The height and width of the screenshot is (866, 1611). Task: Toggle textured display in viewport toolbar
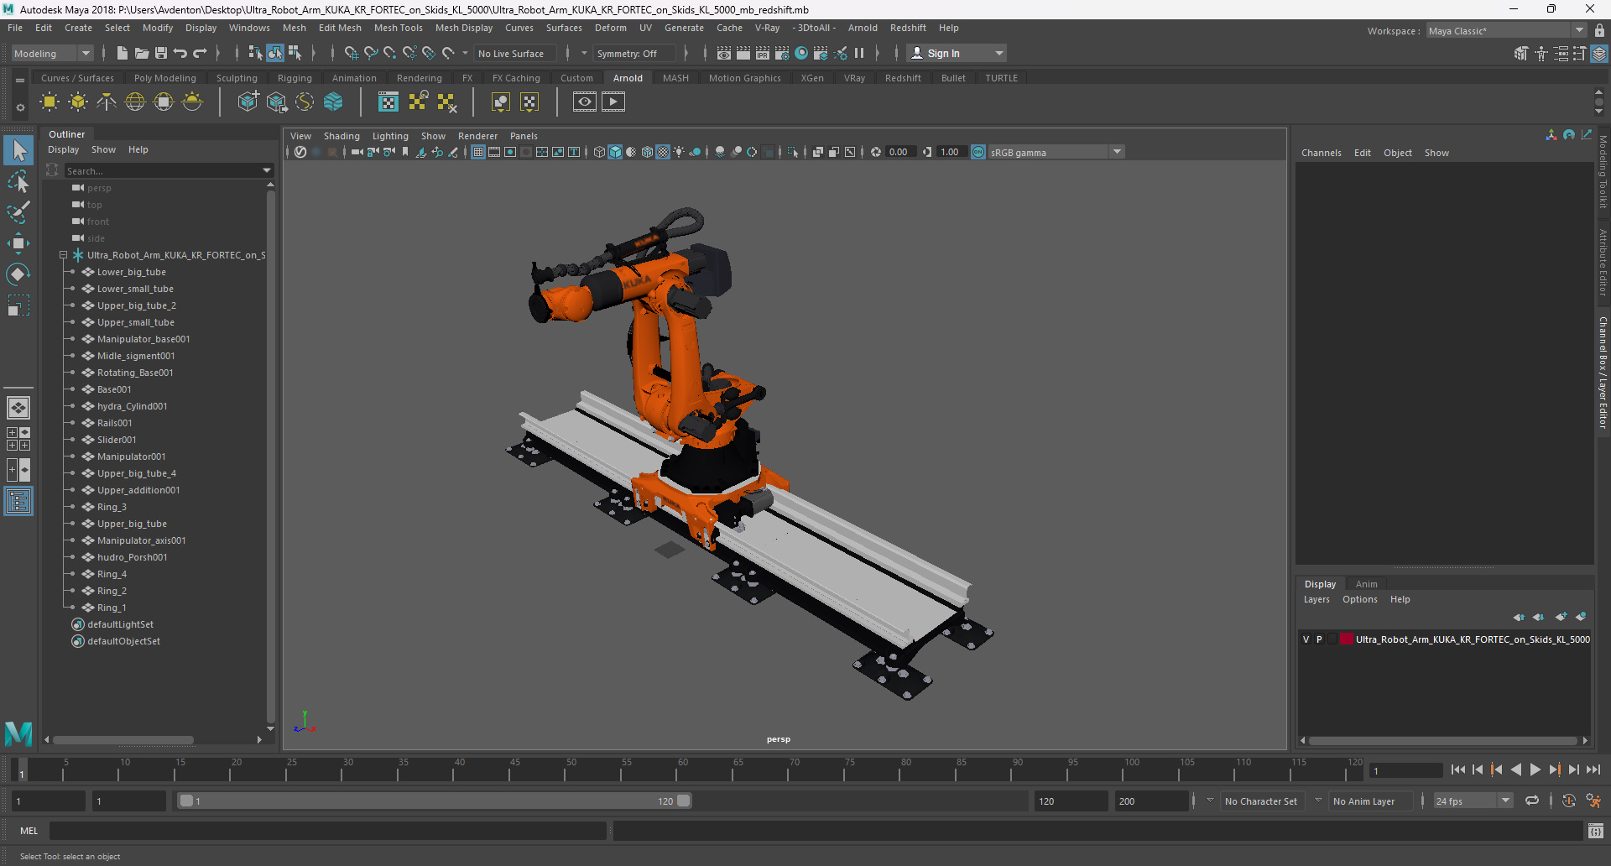tap(663, 152)
